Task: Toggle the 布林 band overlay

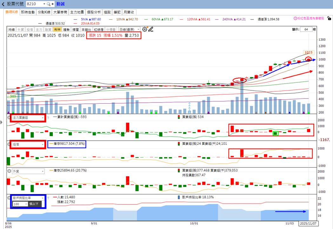Action: (57, 30)
